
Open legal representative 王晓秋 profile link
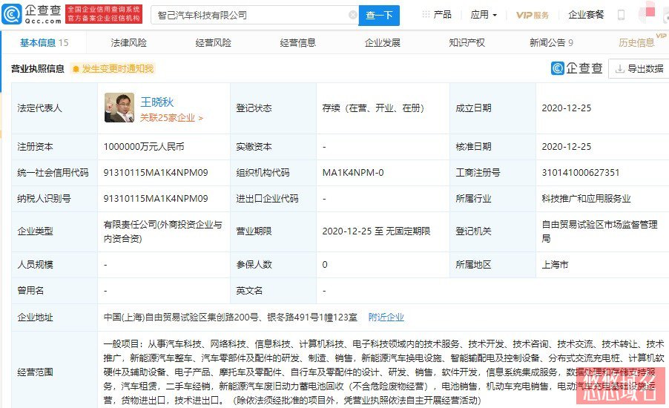[157, 102]
